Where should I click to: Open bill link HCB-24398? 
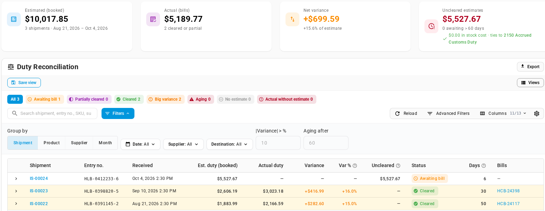click(508, 191)
